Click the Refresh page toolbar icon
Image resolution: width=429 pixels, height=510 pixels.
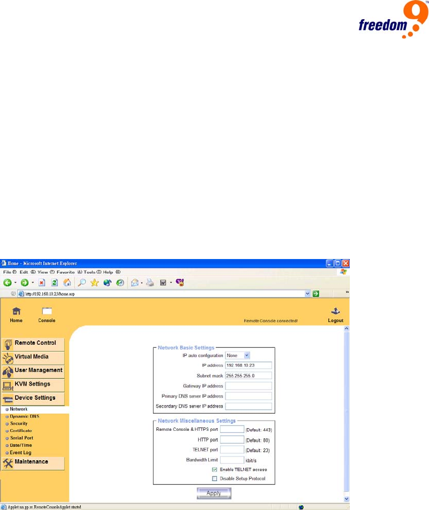[54, 282]
